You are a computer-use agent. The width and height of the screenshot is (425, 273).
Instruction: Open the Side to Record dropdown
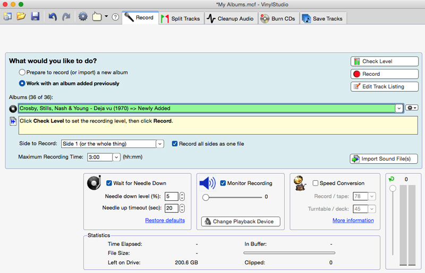tap(159, 144)
